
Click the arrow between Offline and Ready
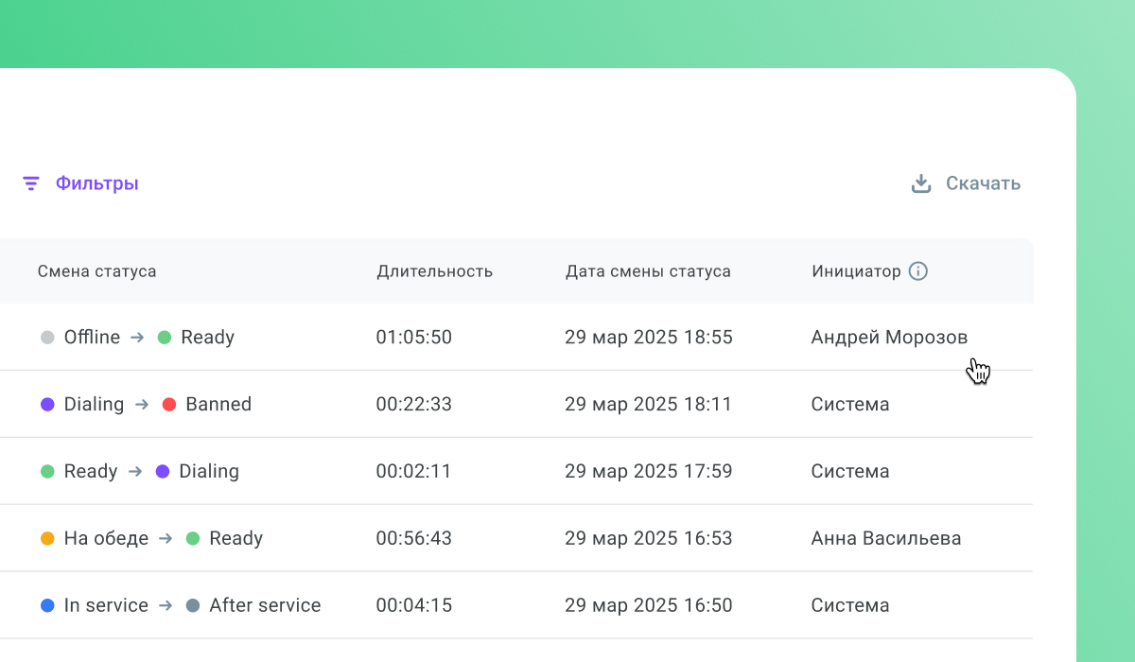coord(138,338)
